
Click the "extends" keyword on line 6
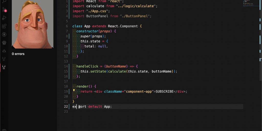[99, 26]
